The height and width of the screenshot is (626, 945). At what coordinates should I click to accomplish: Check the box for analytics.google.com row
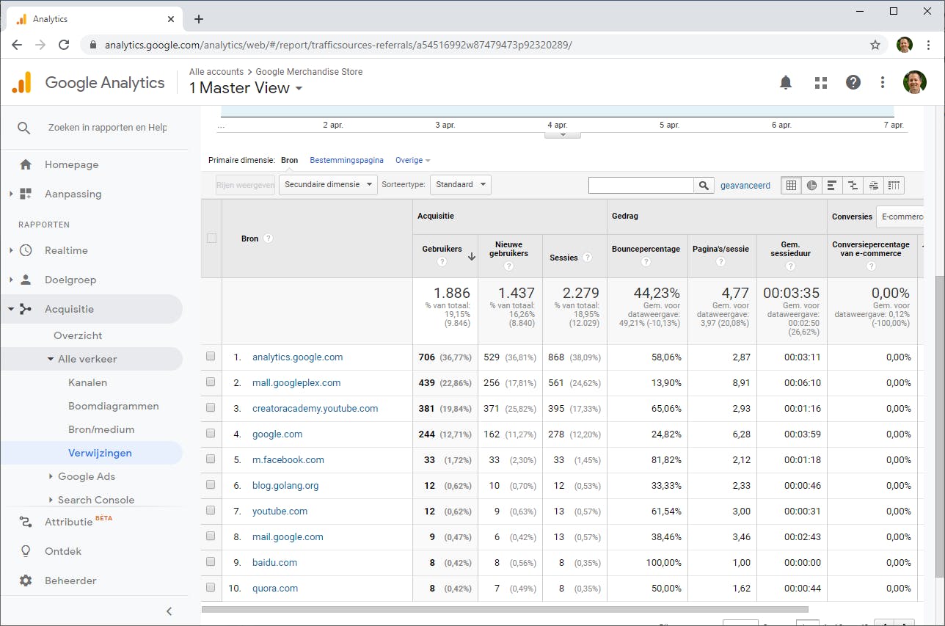click(211, 357)
